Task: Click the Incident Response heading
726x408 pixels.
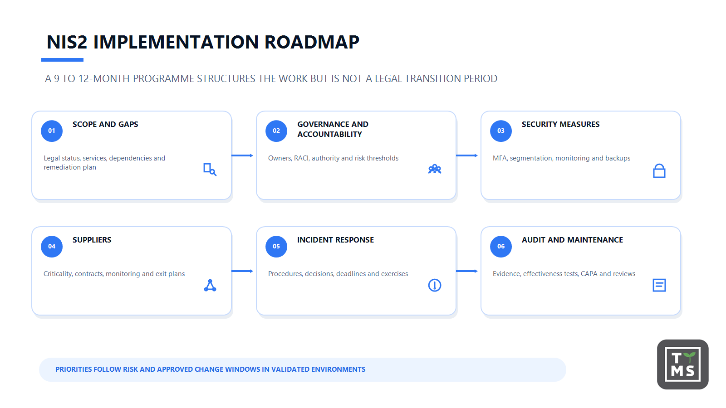Action: 335,240
